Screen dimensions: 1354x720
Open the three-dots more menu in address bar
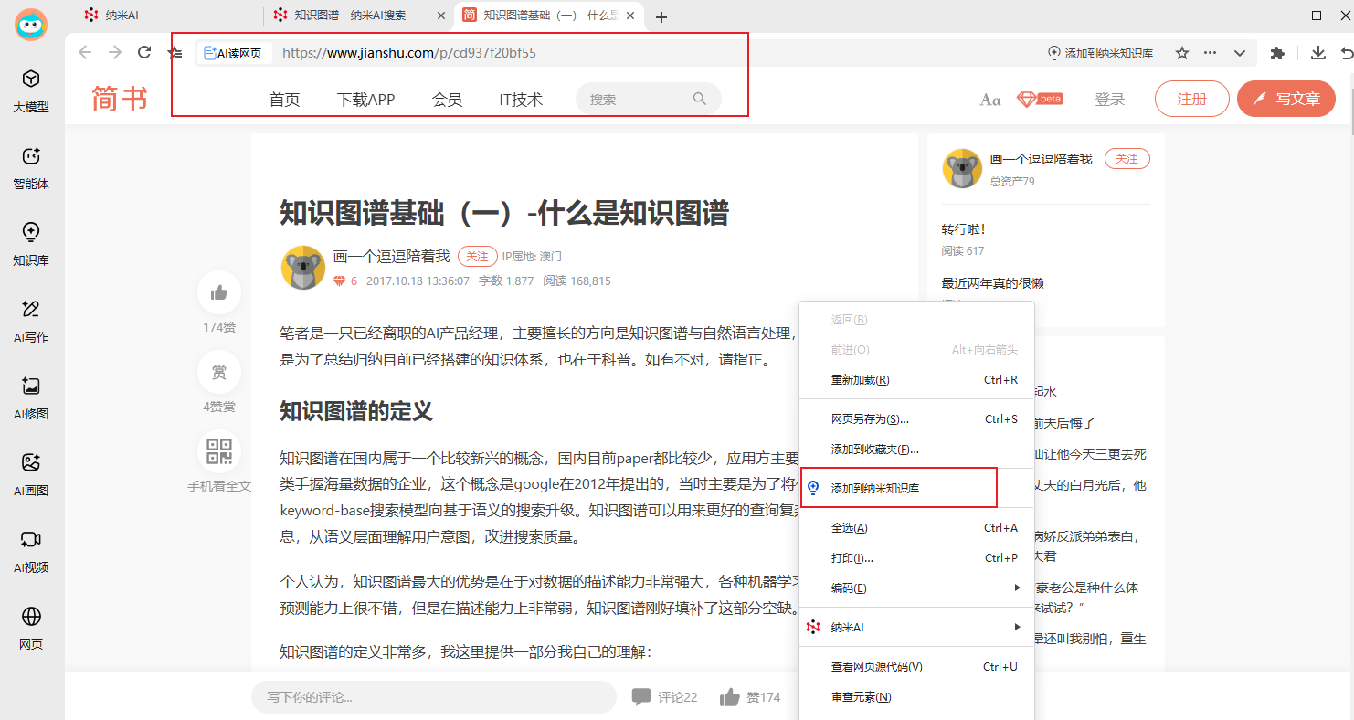tap(1211, 53)
